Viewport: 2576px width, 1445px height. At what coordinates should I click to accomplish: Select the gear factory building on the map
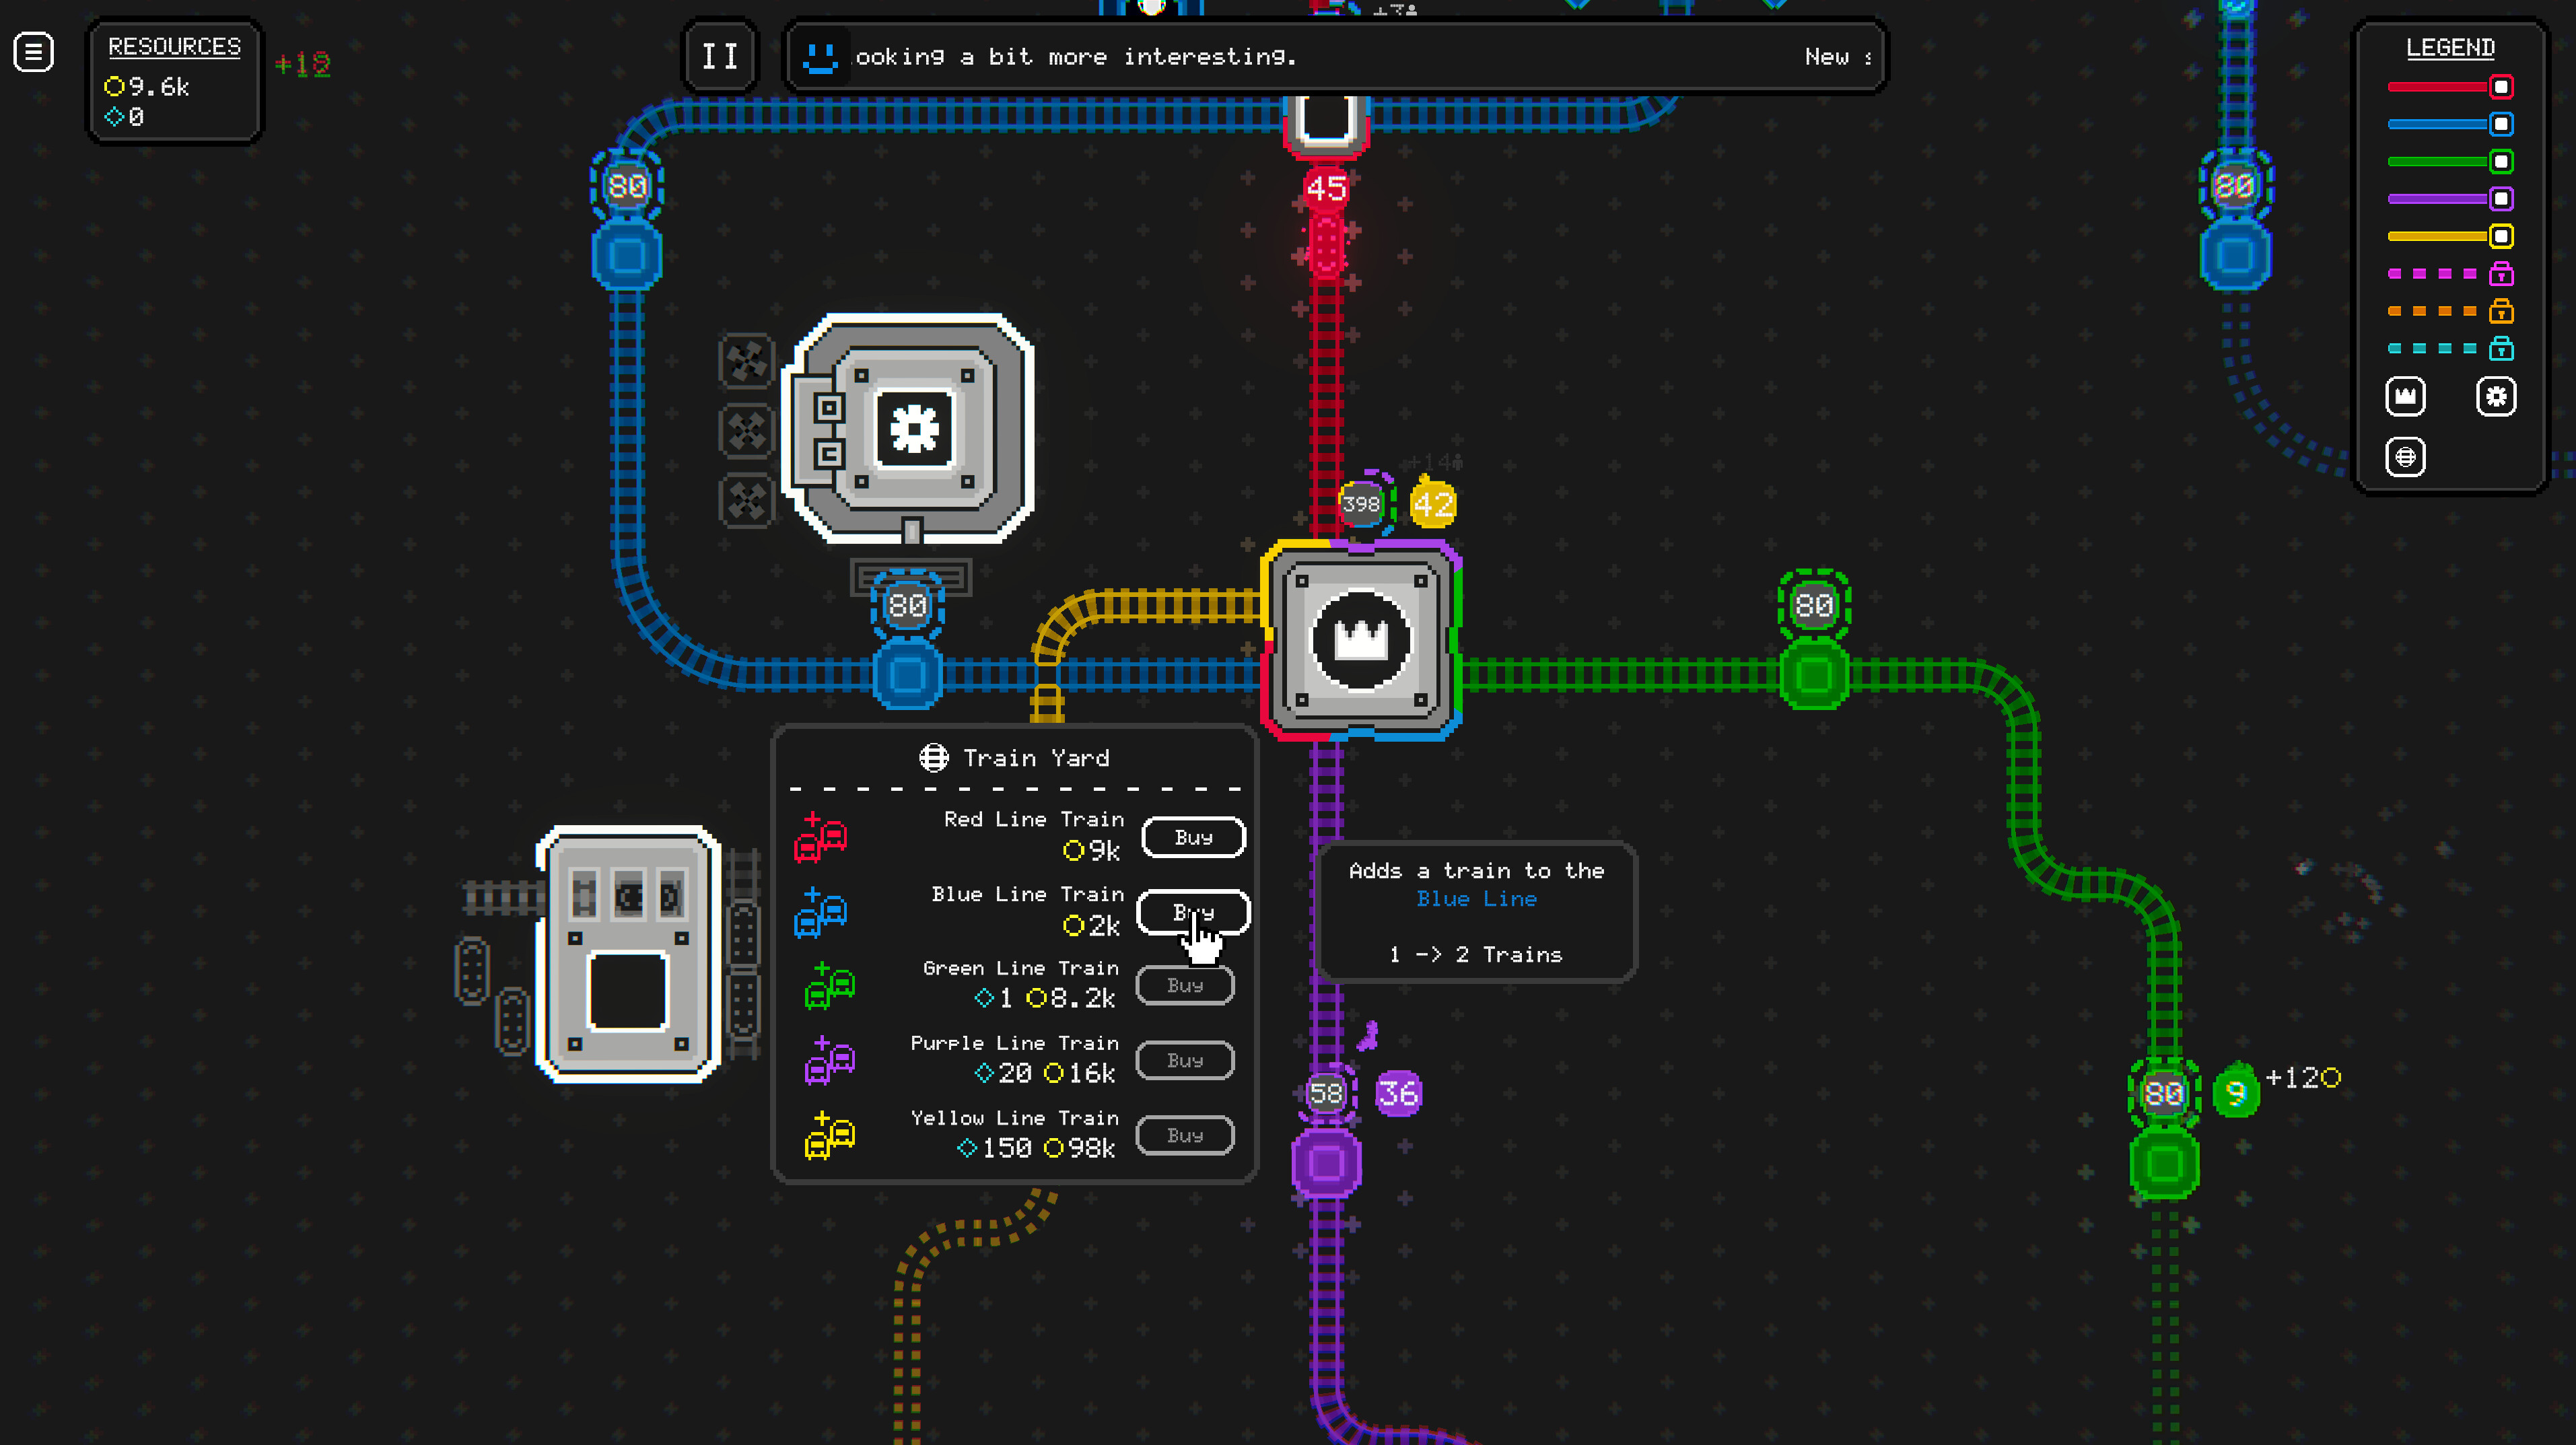click(x=909, y=430)
